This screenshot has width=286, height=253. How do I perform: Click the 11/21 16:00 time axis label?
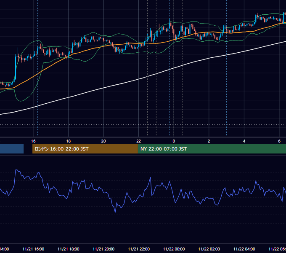tap(33, 249)
